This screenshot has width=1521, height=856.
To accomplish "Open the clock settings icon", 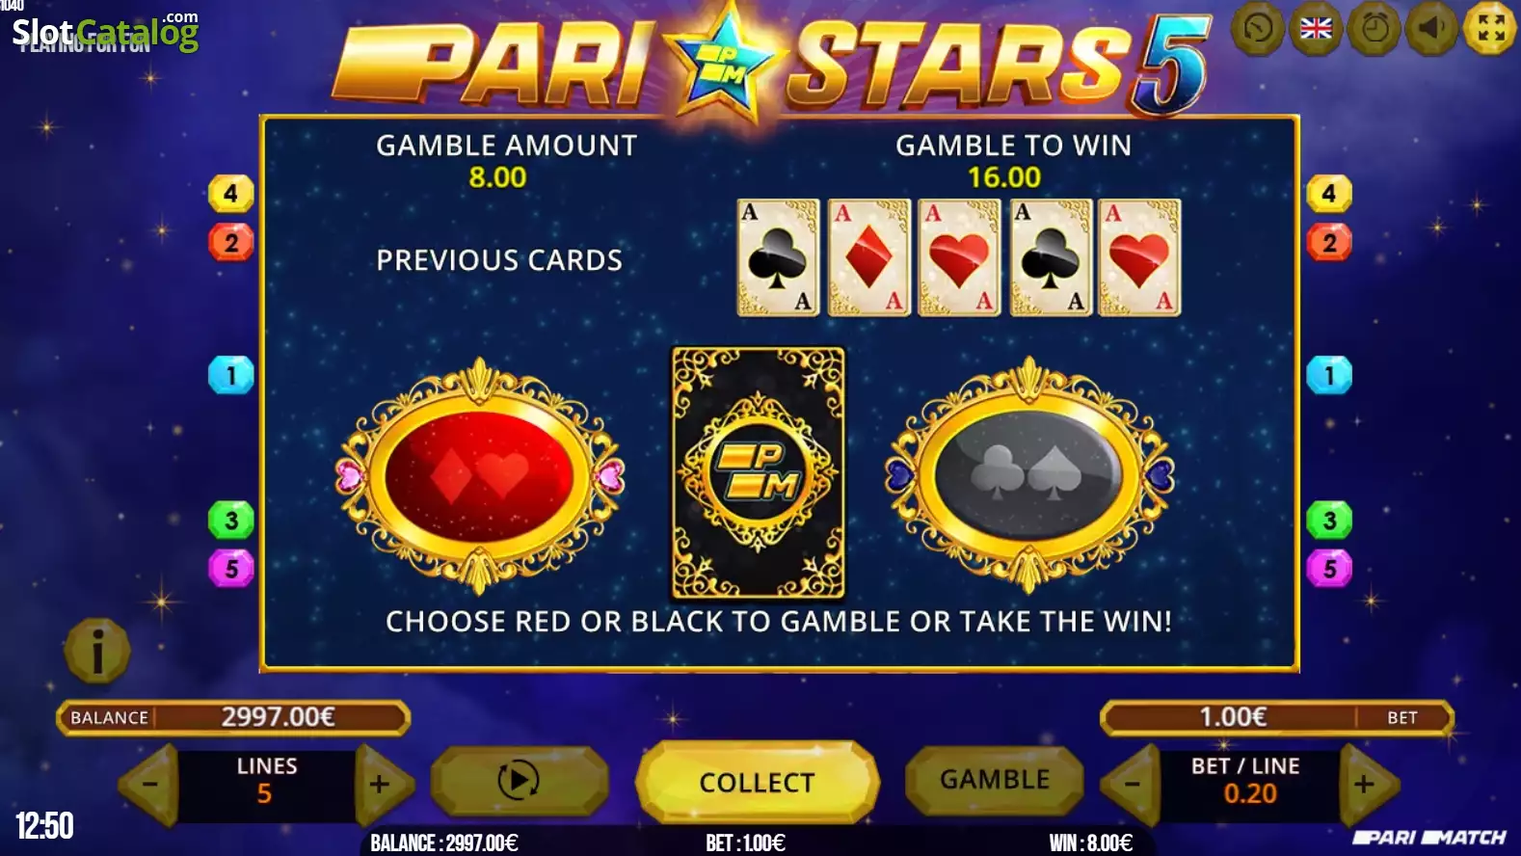I will [x=1374, y=29].
